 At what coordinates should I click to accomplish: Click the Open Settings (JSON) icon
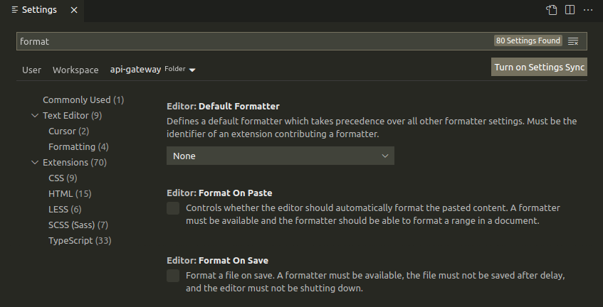click(552, 10)
